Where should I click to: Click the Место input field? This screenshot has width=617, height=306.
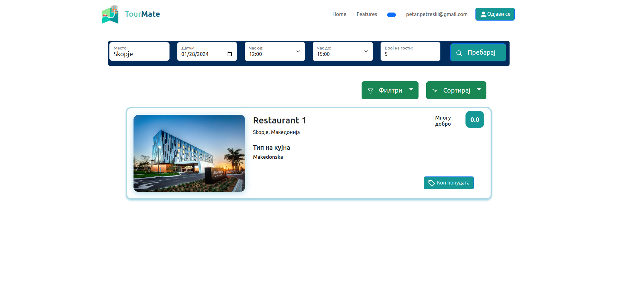click(x=139, y=54)
